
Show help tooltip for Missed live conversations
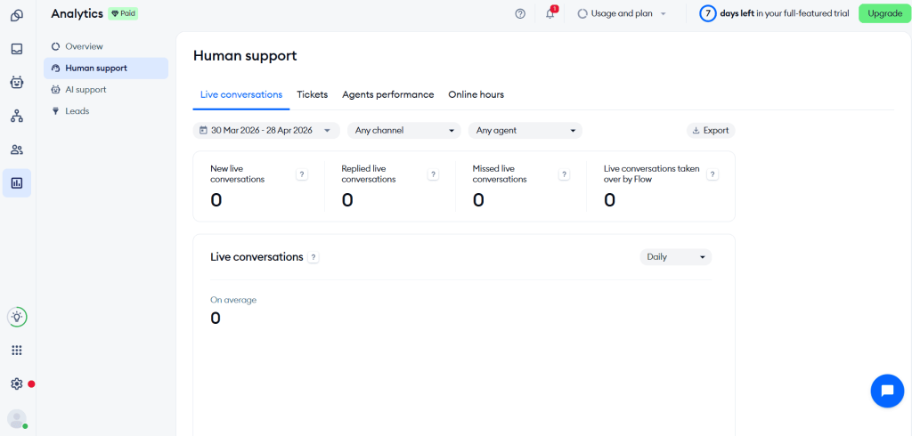pyautogui.click(x=564, y=174)
